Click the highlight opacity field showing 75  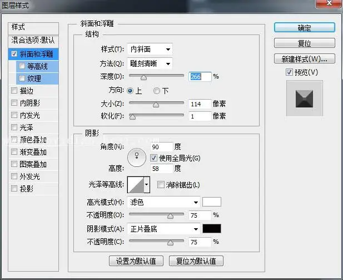(200, 215)
